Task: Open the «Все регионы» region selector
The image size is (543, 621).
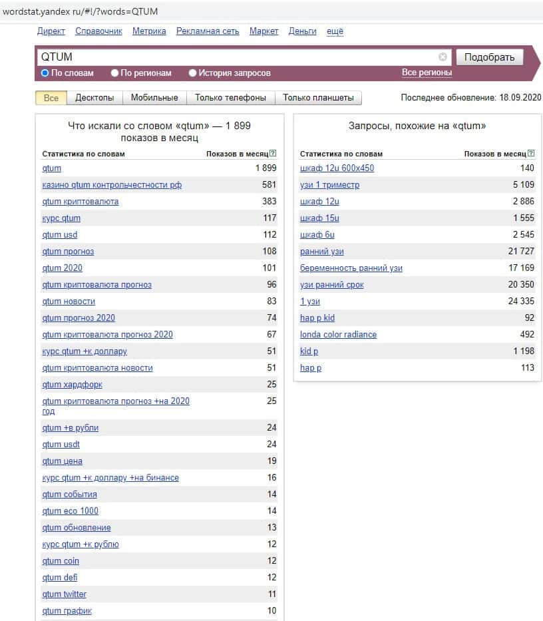Action: [427, 73]
